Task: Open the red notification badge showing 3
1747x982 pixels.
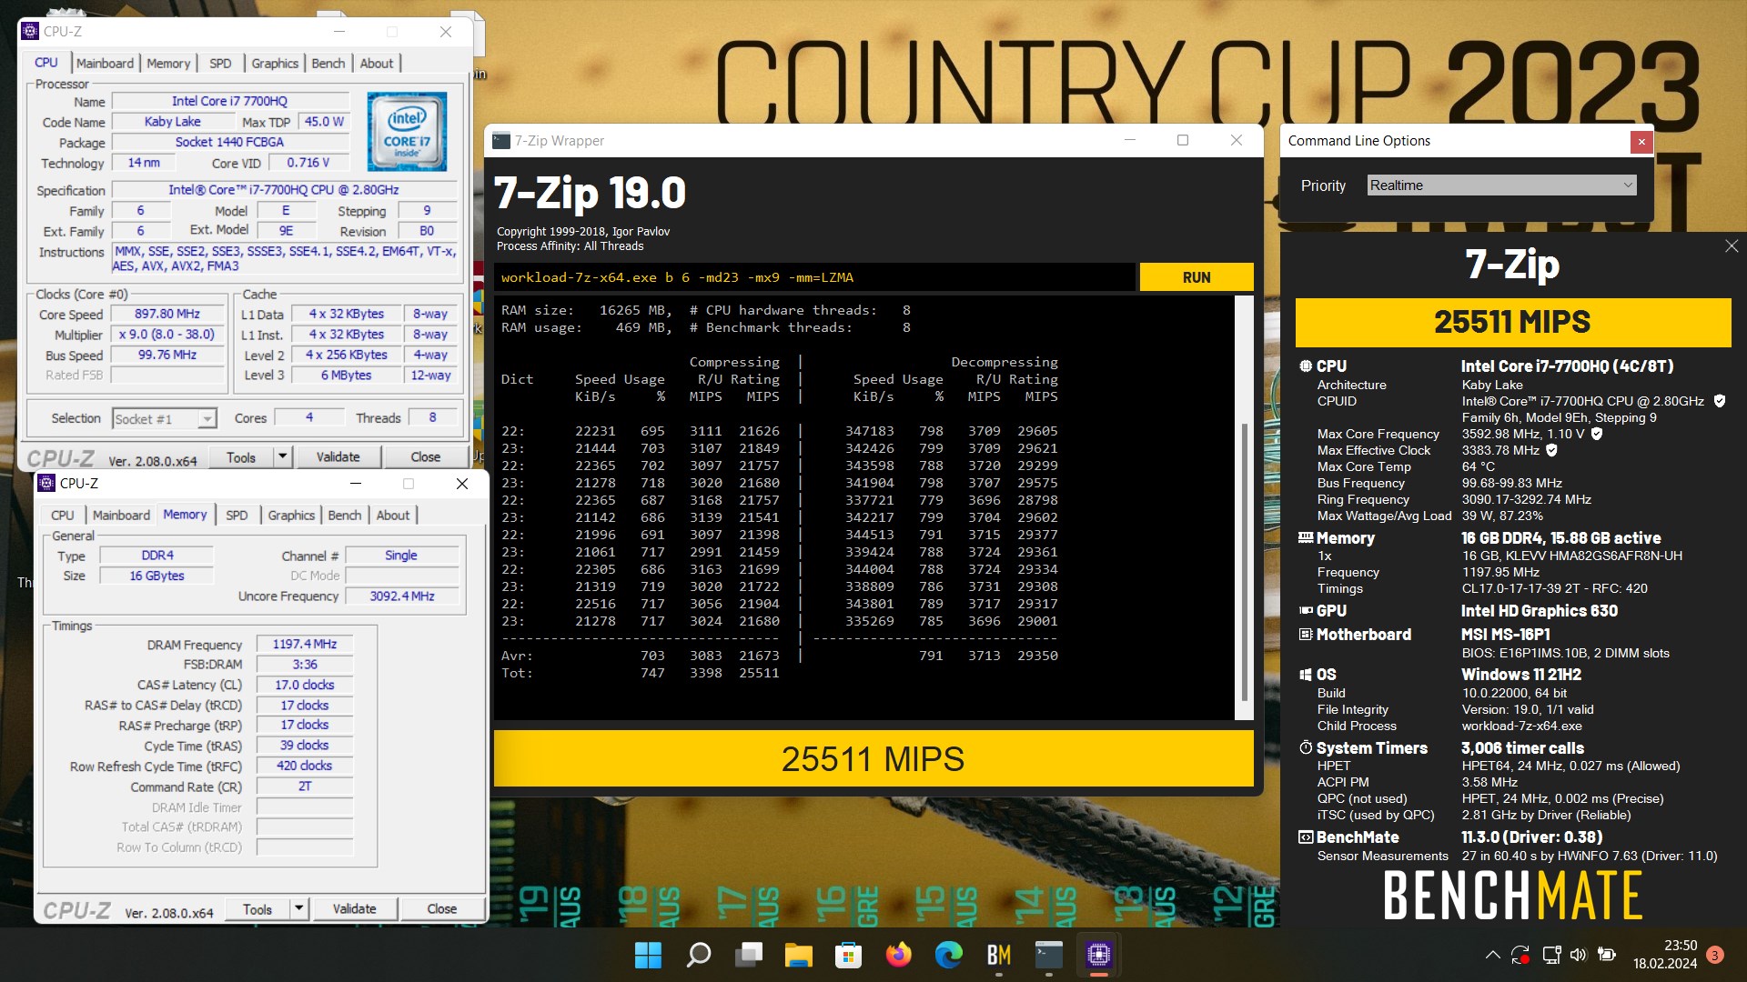Action: pos(1715,955)
